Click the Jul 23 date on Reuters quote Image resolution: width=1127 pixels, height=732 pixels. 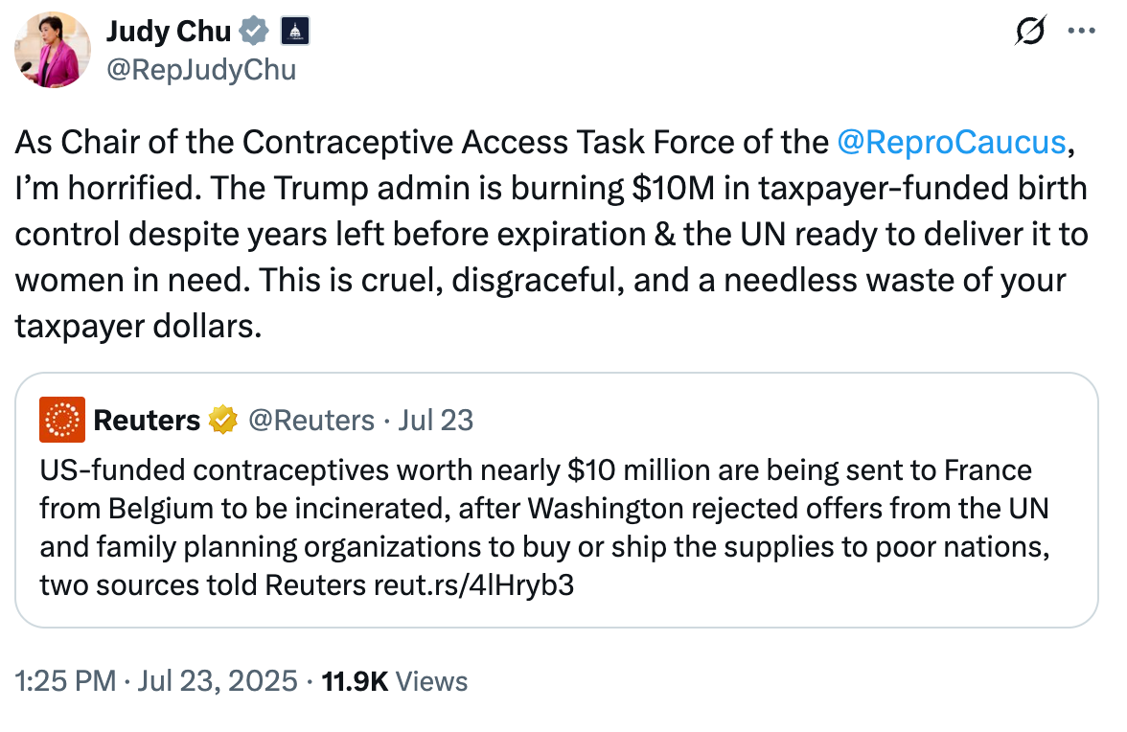tap(436, 420)
